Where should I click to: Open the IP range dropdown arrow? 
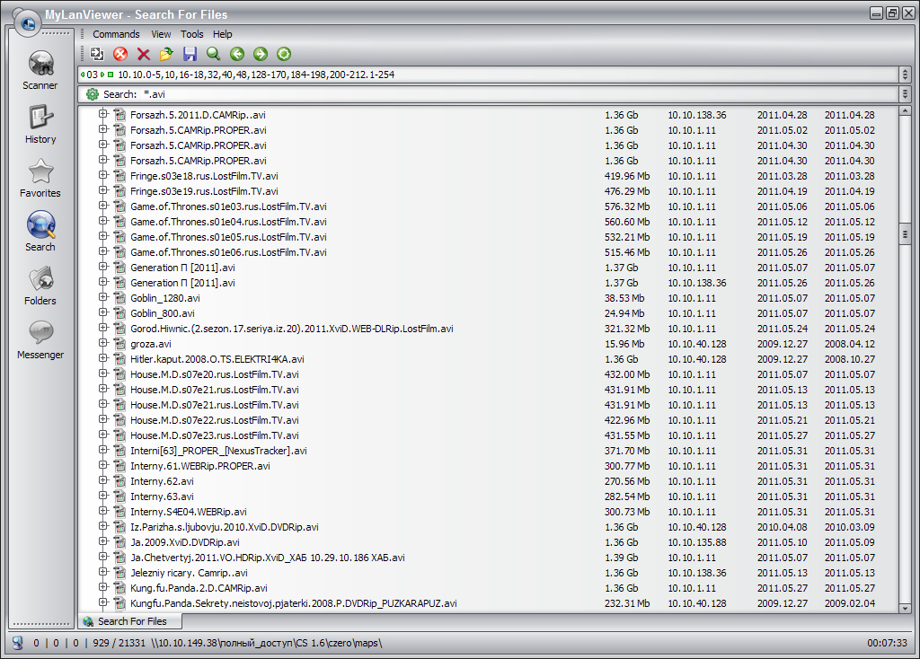pos(905,75)
